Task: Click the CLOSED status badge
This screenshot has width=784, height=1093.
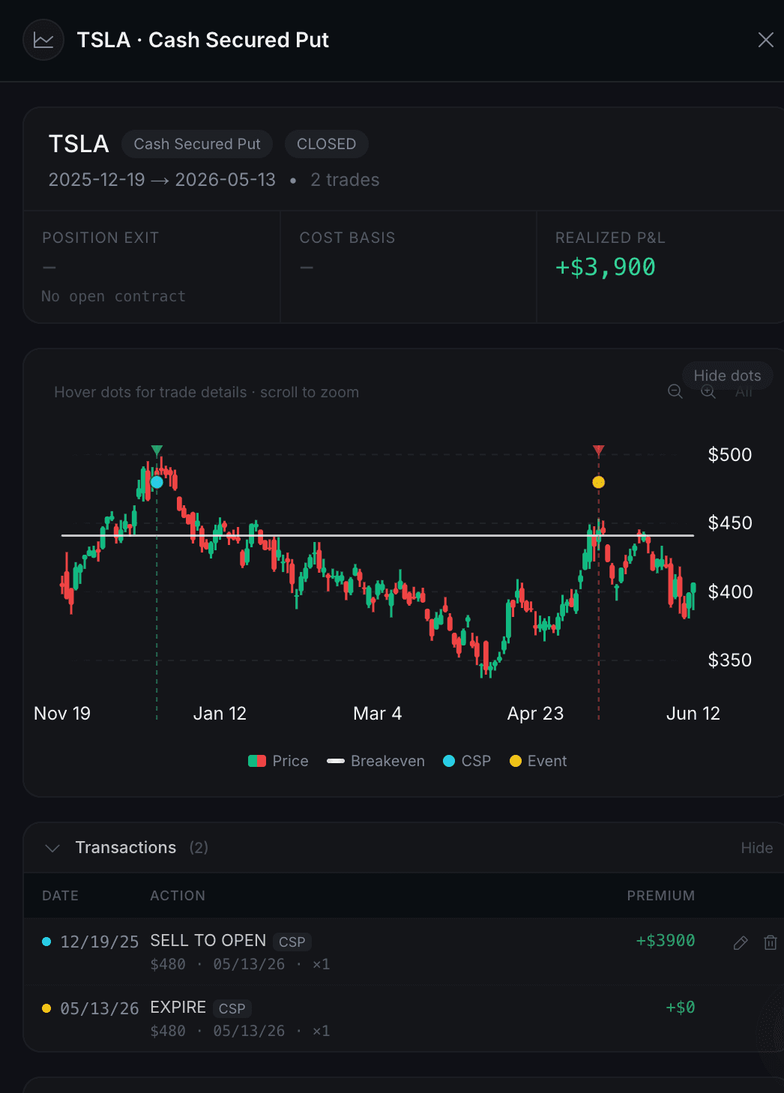Action: click(326, 144)
